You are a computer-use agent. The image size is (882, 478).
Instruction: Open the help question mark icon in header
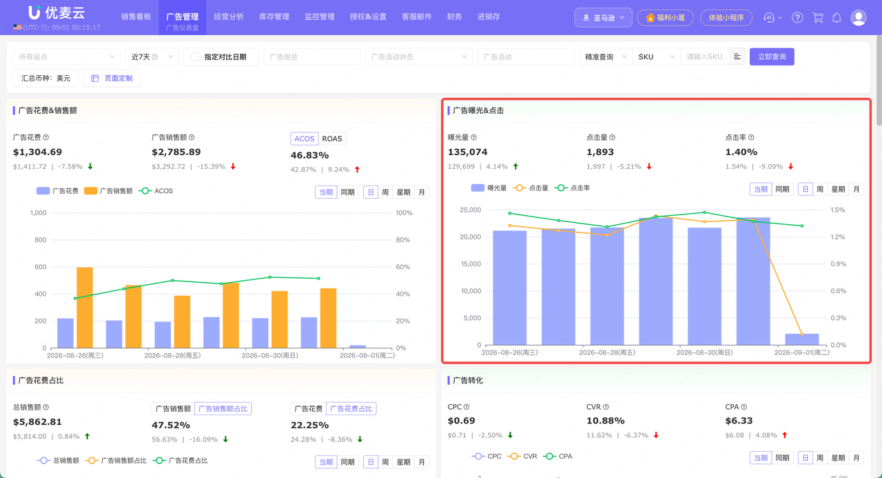point(797,18)
